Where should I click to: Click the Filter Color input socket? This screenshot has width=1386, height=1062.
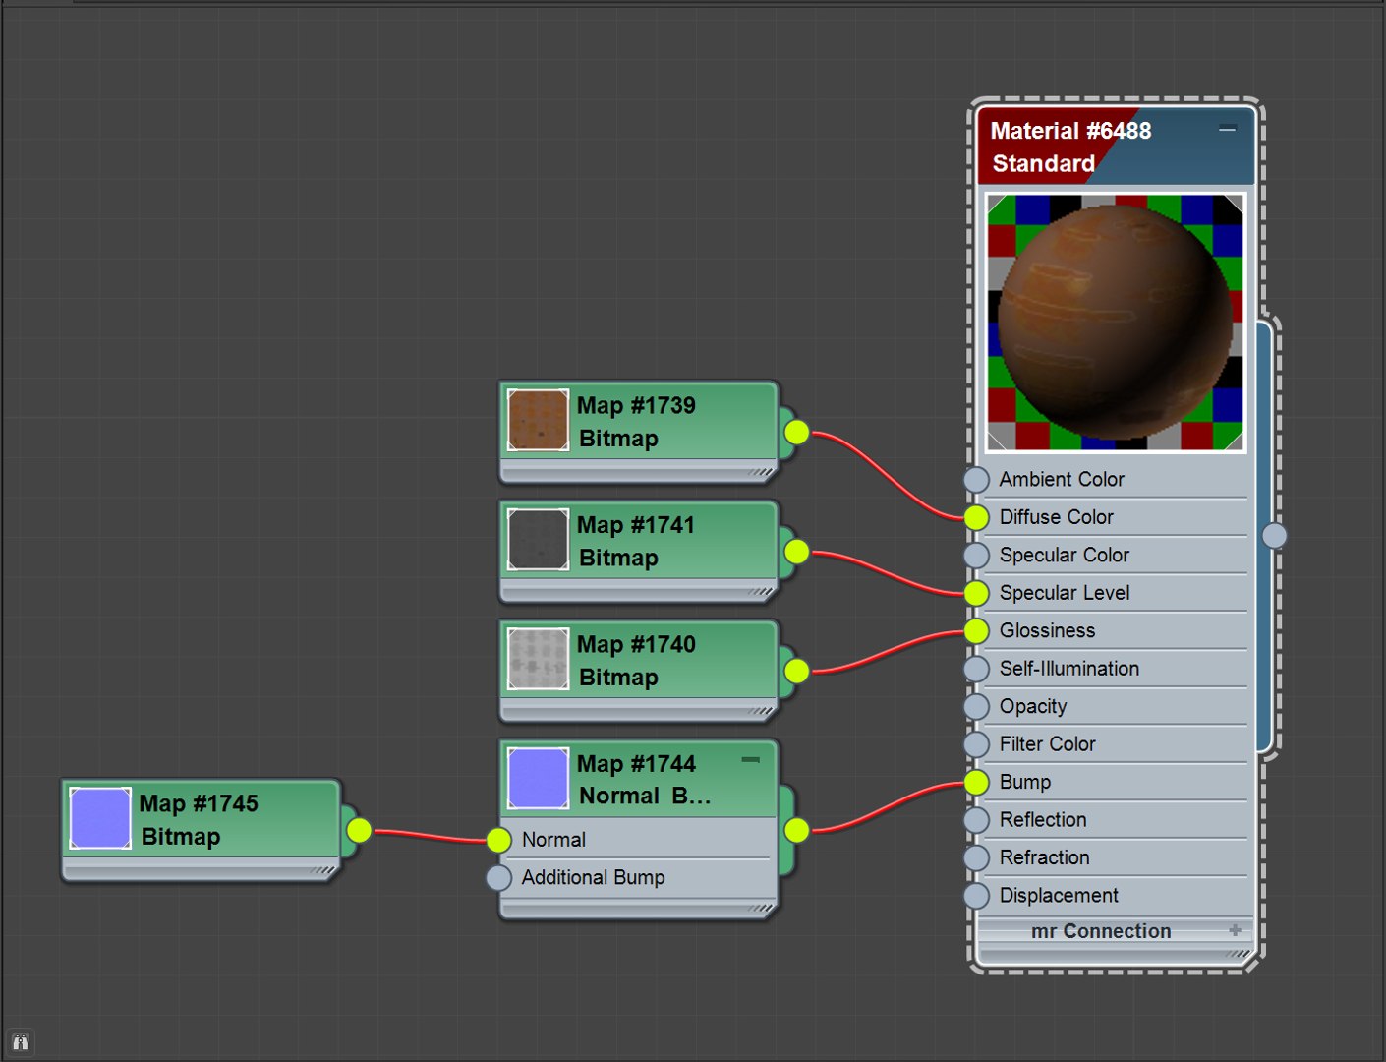pyautogui.click(x=976, y=744)
